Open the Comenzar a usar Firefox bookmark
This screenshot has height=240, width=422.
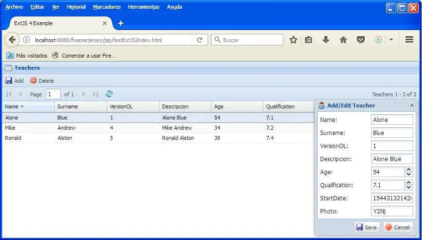[84, 56]
